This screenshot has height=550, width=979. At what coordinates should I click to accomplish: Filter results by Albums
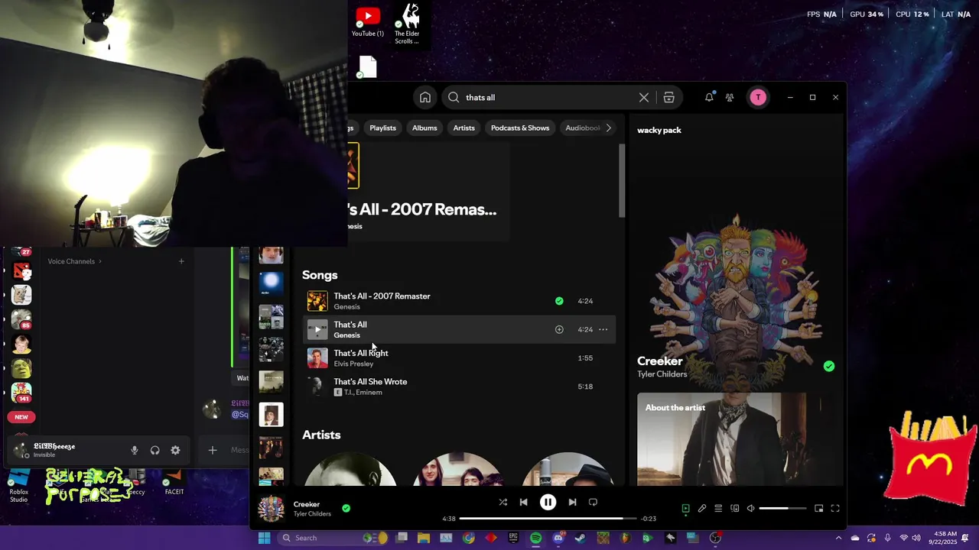click(424, 128)
